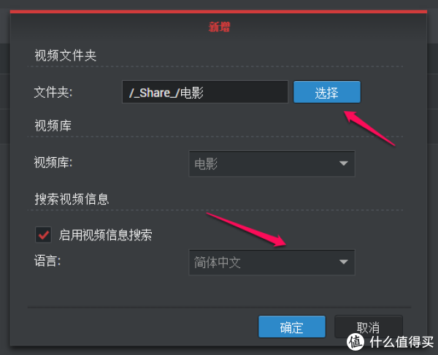This screenshot has height=355, width=438.
Task: Click the 选择 folder browse button
Action: click(327, 92)
